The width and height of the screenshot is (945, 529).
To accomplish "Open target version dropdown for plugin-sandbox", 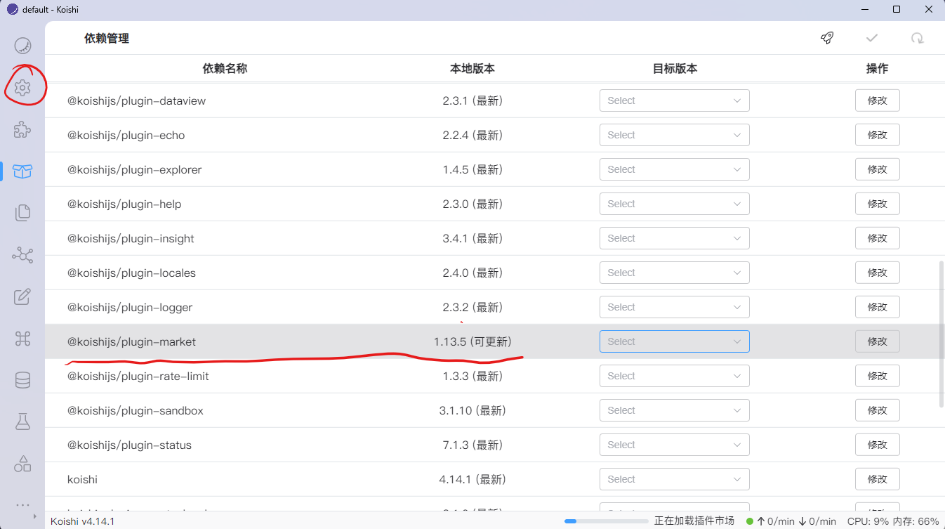I will pos(674,410).
